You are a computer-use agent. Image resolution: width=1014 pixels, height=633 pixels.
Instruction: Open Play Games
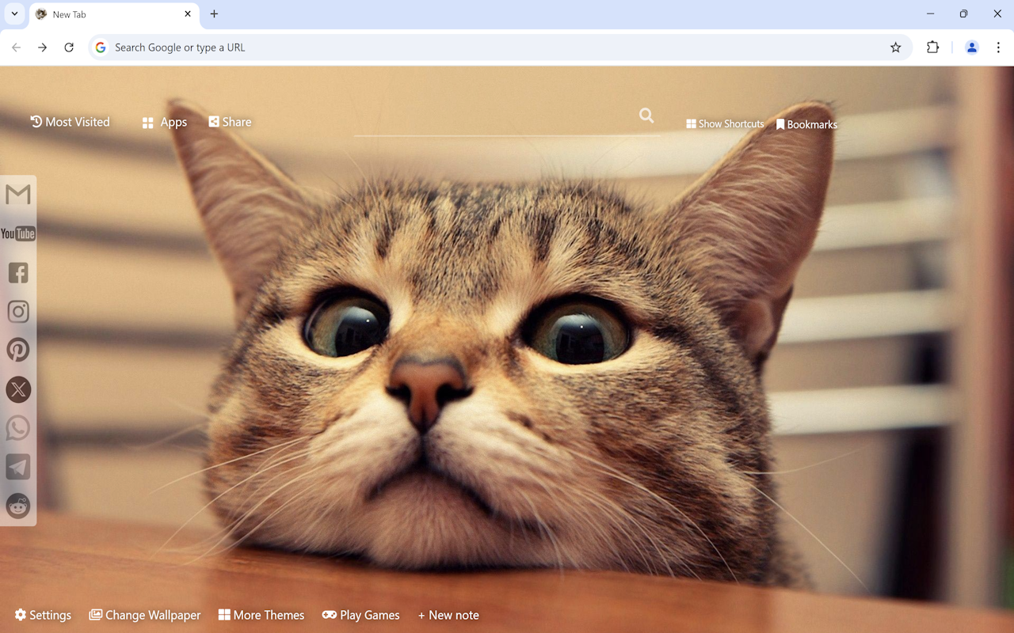361,615
